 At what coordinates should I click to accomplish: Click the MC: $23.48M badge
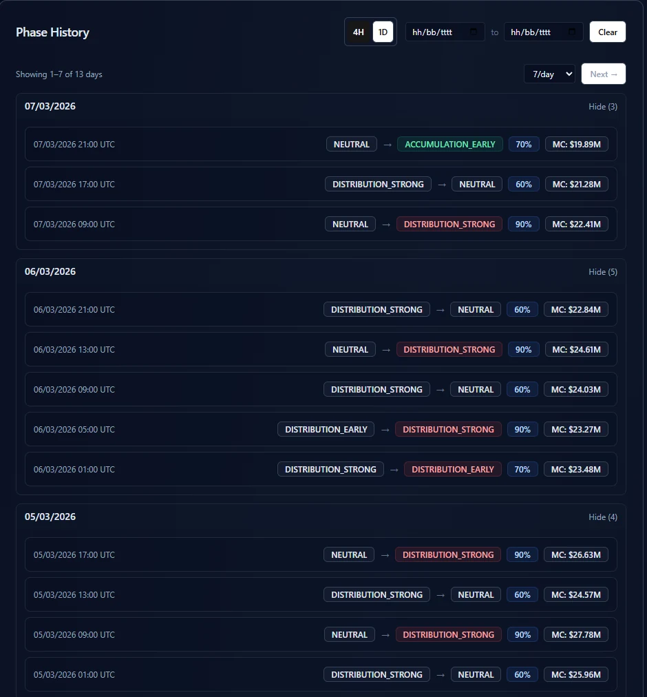coord(576,470)
